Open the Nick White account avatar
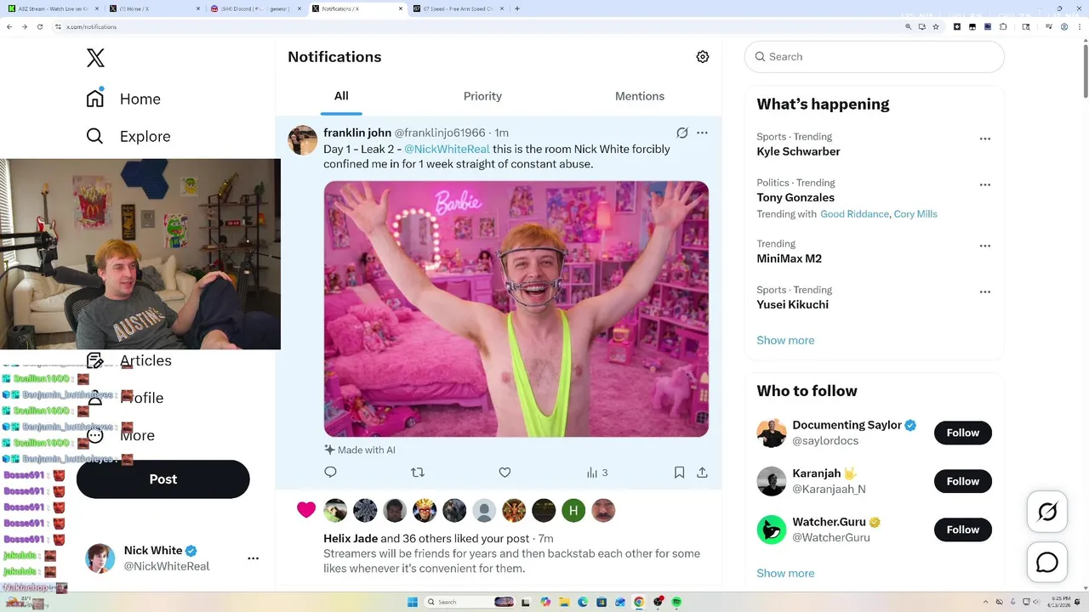 tap(100, 558)
